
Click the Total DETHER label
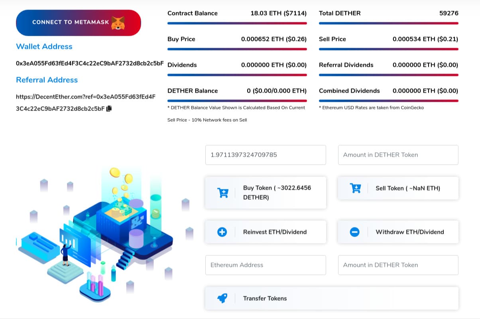point(340,13)
